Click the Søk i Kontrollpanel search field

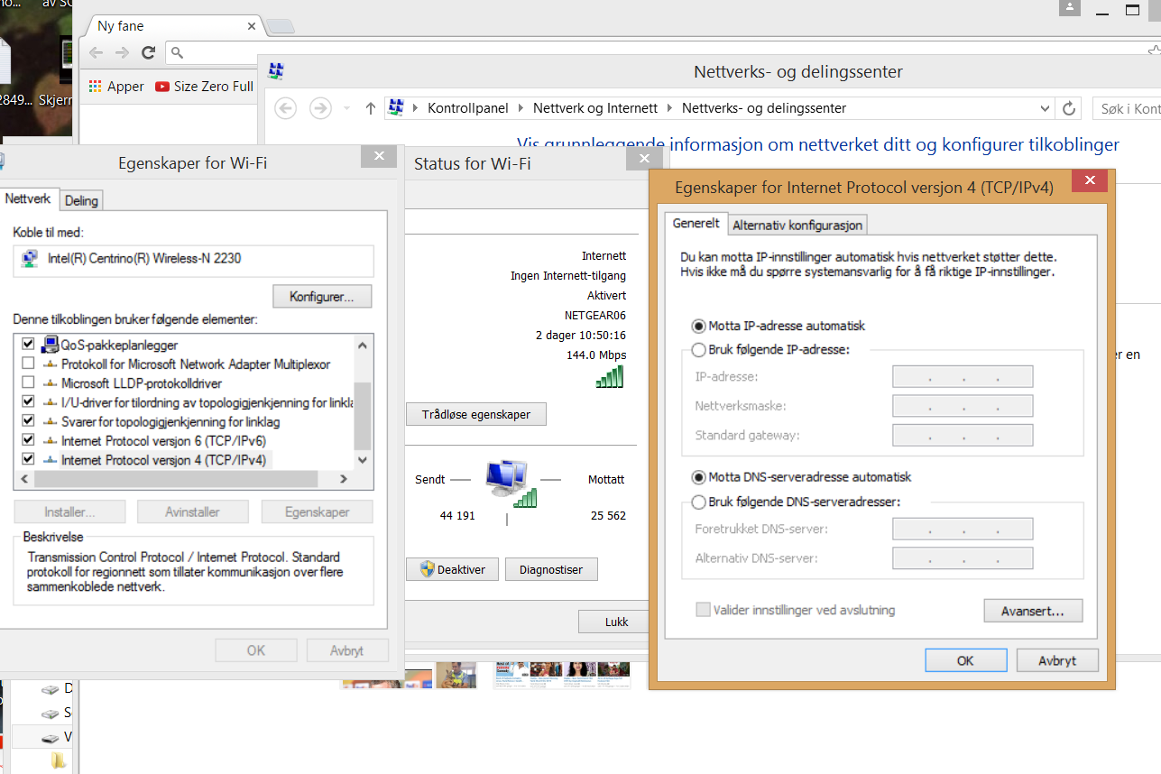tap(1127, 108)
